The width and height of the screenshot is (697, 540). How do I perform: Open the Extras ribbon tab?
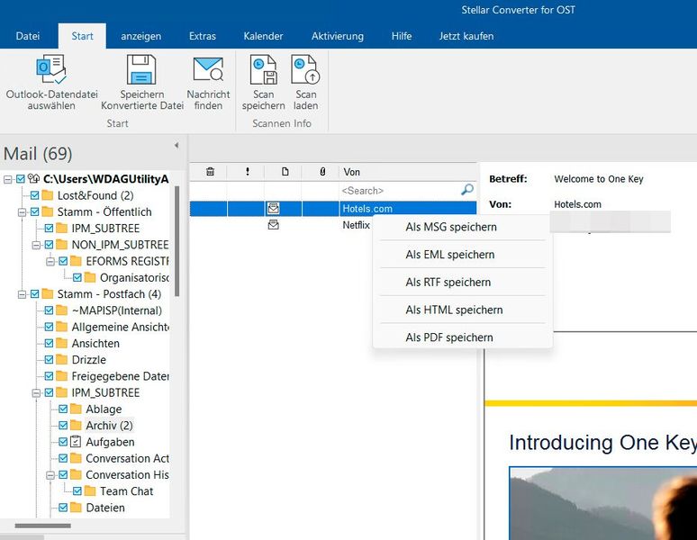pyautogui.click(x=202, y=36)
